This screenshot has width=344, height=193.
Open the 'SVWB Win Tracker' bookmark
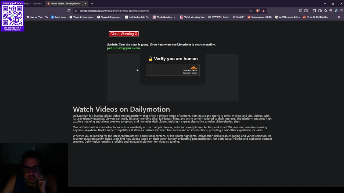pos(219,17)
